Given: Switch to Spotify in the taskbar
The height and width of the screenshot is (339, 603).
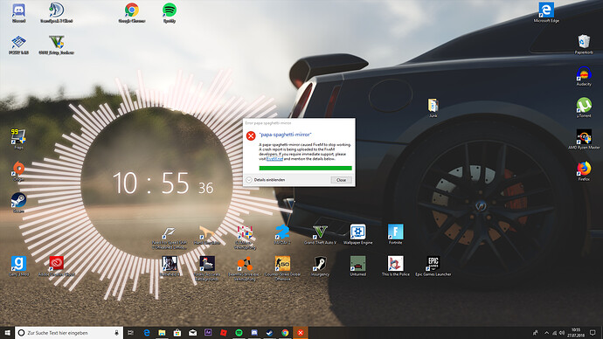Looking at the screenshot, I should 239,333.
